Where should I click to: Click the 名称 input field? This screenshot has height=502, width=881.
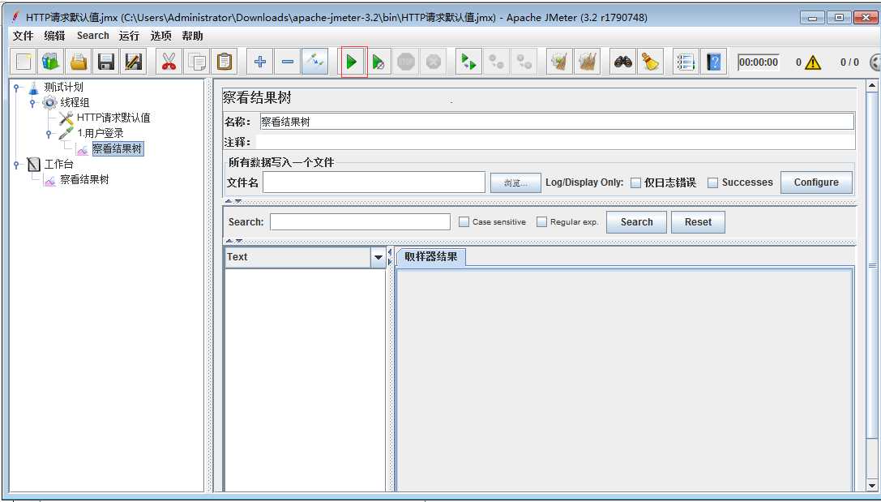557,122
